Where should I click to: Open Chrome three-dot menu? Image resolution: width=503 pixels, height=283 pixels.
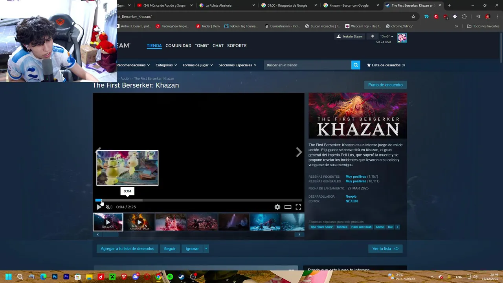click(x=497, y=17)
